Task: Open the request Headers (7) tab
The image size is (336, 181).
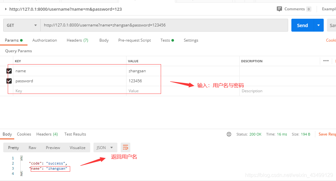Action: pyautogui.click(x=77, y=40)
